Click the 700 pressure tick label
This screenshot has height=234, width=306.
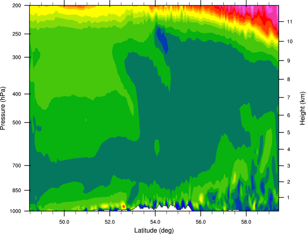click(x=17, y=166)
